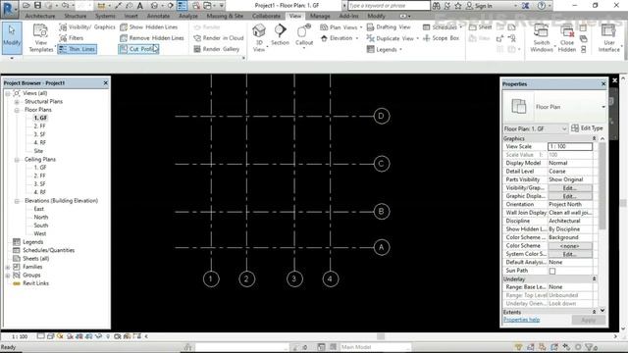Image resolution: width=628 pixels, height=353 pixels.
Task: Switch to the Manage tab
Action: tap(320, 16)
